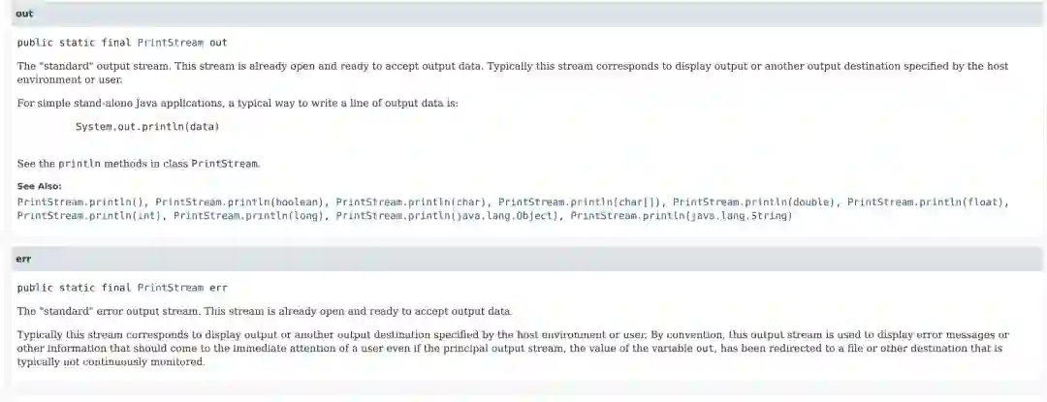Follow the PrintStream link after 'in class'
This screenshot has height=402, width=1047.
click(225, 164)
